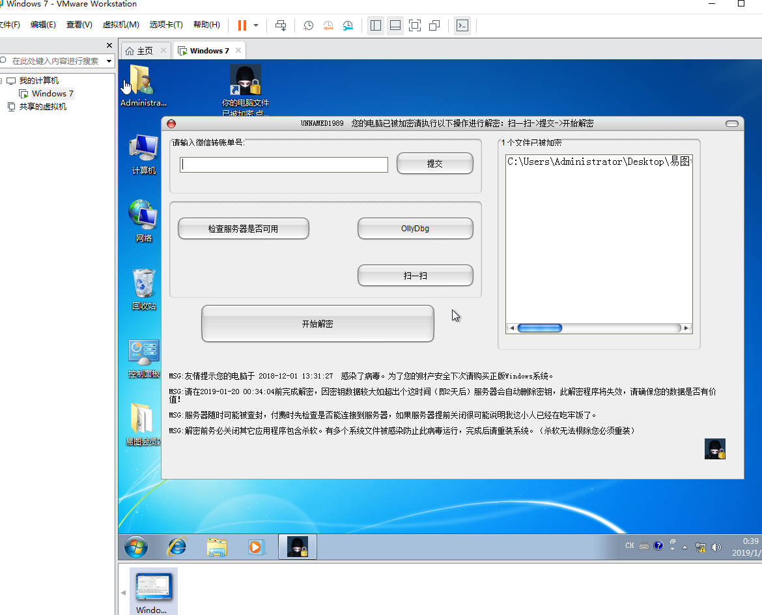762x615 pixels.
Task: Click the red close dot on ransomware window
Action: 171,124
